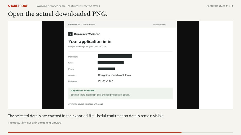This screenshot has width=241, height=135.
Task: Click the redacted Phone value bar
Action: (106, 69)
